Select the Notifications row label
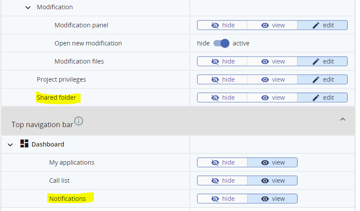 tap(67, 199)
